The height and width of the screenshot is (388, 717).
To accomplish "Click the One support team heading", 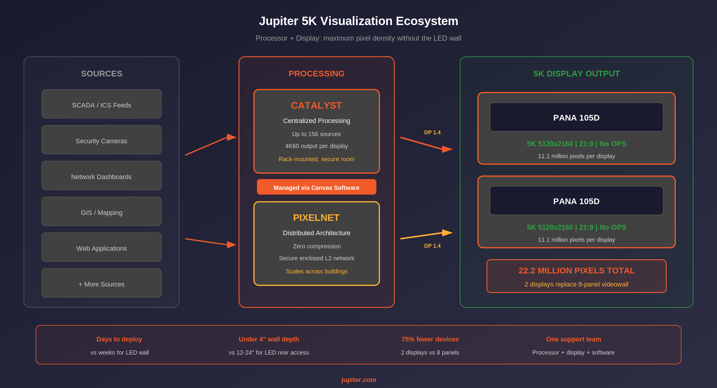I will (573, 339).
